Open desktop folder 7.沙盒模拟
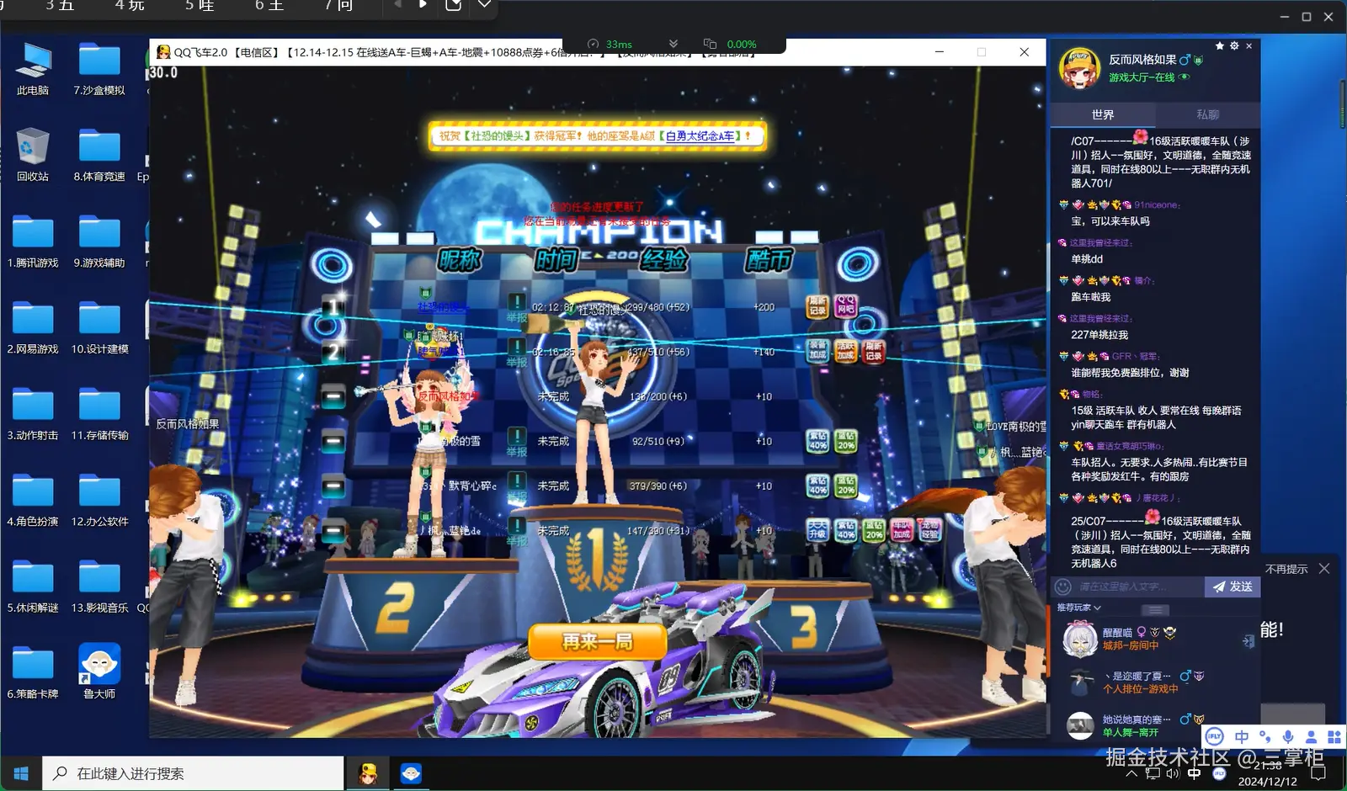The width and height of the screenshot is (1347, 791). click(x=99, y=68)
